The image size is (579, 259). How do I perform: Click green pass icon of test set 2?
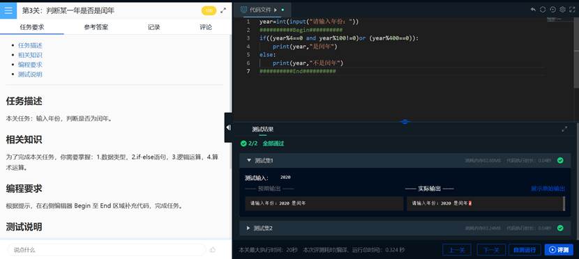tap(560, 228)
